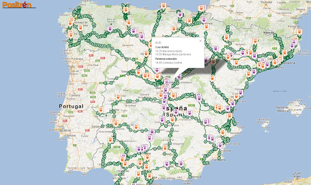
Task: Select orange train marker near Santiago de Compostela
Action: 80,28
